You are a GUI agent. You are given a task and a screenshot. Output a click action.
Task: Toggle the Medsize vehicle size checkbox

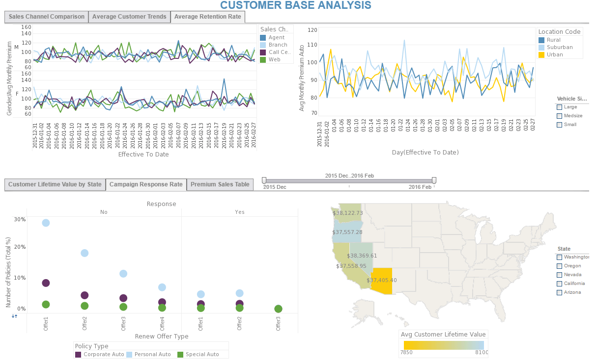pos(559,116)
